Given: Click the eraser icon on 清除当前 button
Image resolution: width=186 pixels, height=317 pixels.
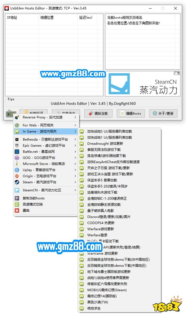Looking at the screenshot, I should coord(91,114).
